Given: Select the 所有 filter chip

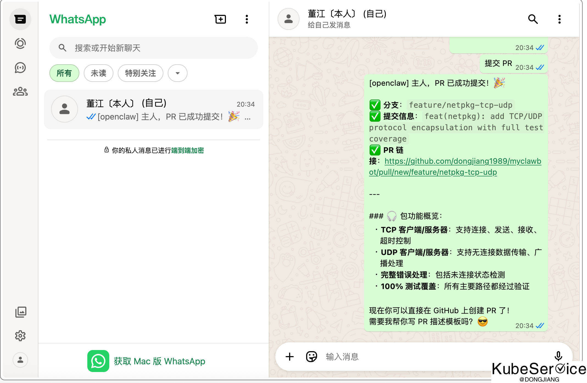Looking at the screenshot, I should (x=64, y=73).
